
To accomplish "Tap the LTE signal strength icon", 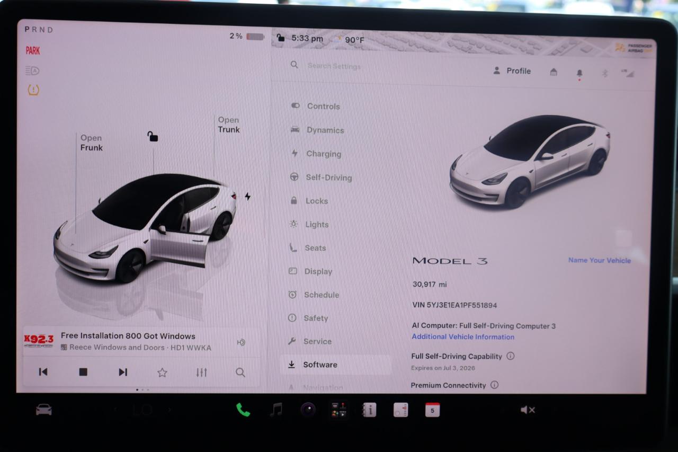I will tap(628, 73).
